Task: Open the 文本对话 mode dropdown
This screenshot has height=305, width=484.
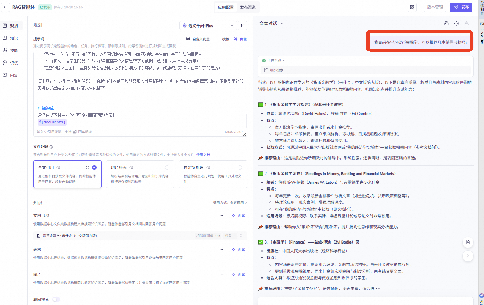Action: pos(271,23)
